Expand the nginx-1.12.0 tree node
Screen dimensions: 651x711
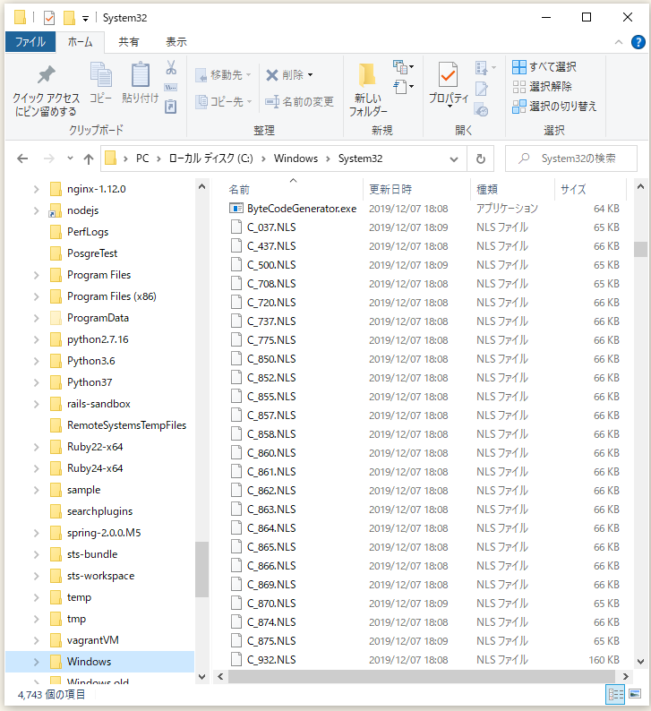[x=37, y=189]
